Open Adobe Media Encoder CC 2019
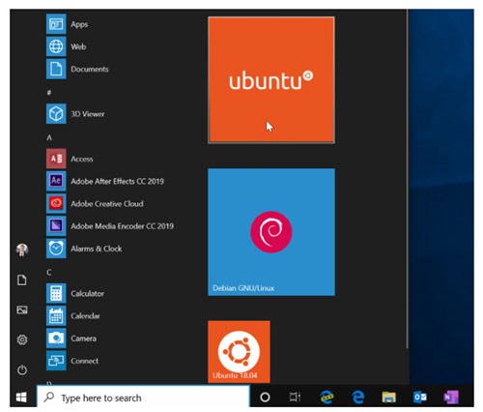This screenshot has width=483, height=412. pyautogui.click(x=110, y=226)
